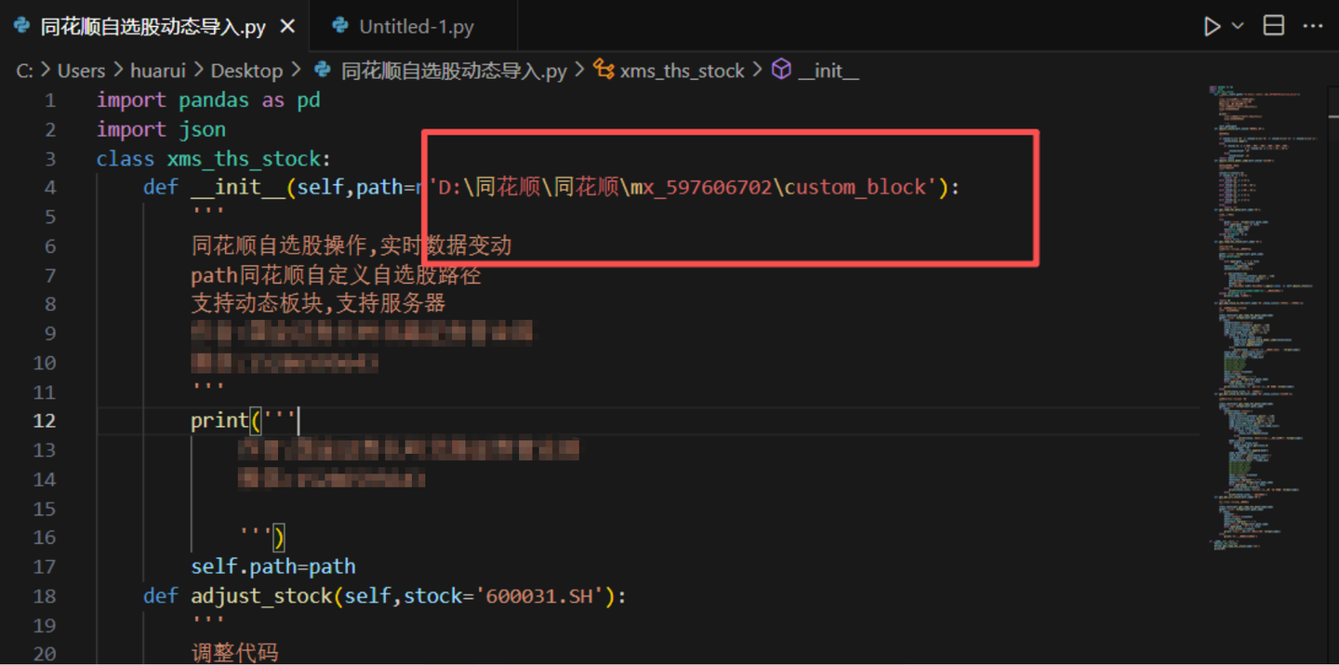Open the run options dropdown chevron
1339x665 pixels.
pos(1238,26)
